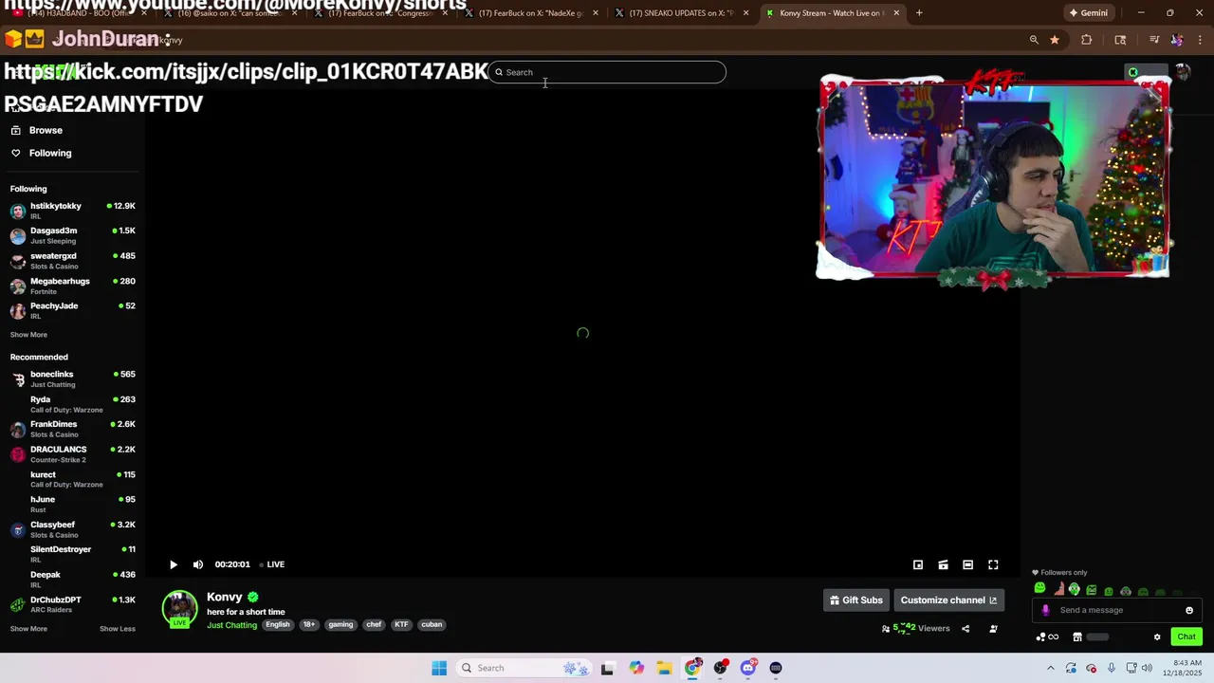Switch to the SNEAKO UPDATES on X tab

pos(683,13)
